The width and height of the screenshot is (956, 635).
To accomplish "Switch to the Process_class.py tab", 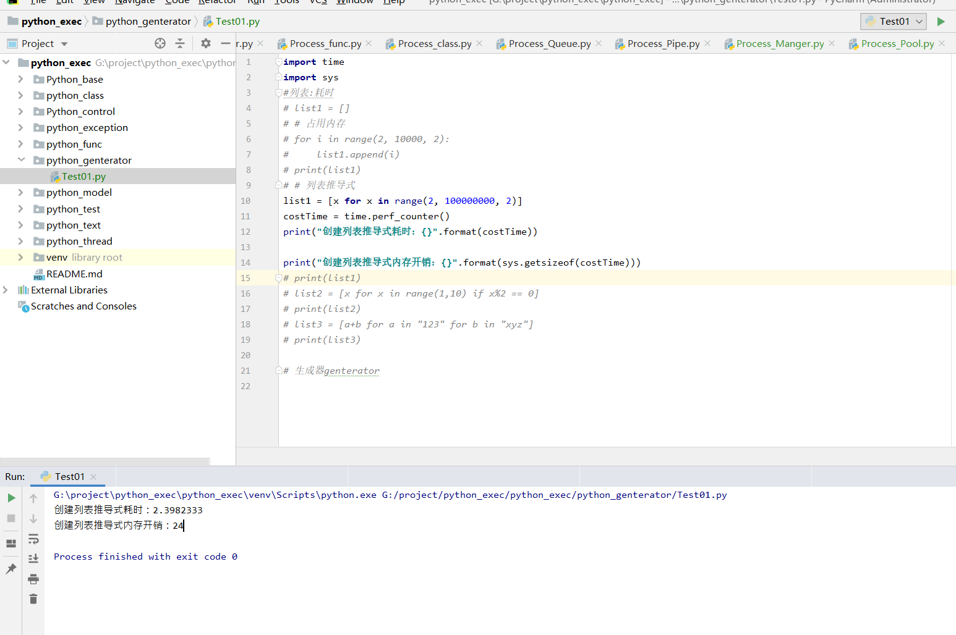I will pyautogui.click(x=435, y=44).
